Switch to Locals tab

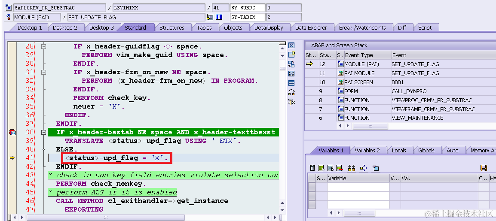click(399, 150)
